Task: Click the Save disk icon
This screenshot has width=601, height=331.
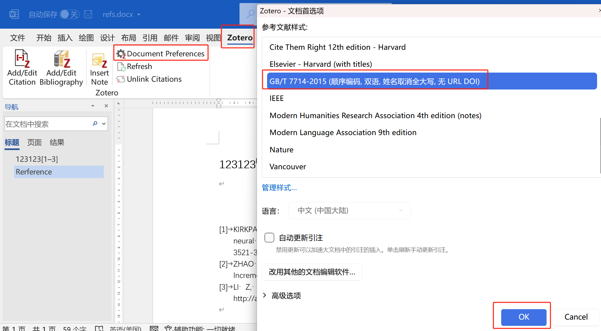Action: coord(88,14)
